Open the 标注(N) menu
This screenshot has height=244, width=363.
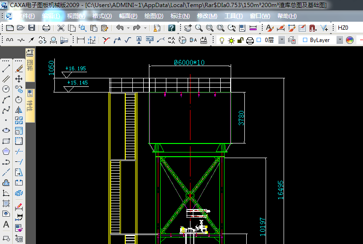click(180, 16)
